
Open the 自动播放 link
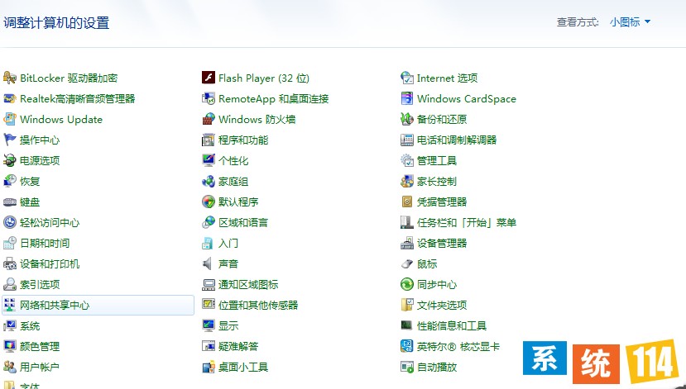(x=437, y=368)
